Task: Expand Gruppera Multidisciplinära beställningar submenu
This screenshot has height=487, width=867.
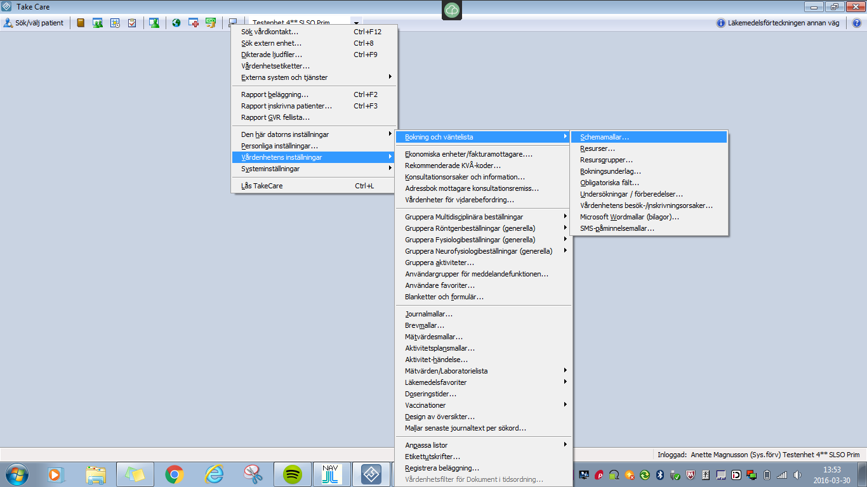Action: tap(483, 217)
